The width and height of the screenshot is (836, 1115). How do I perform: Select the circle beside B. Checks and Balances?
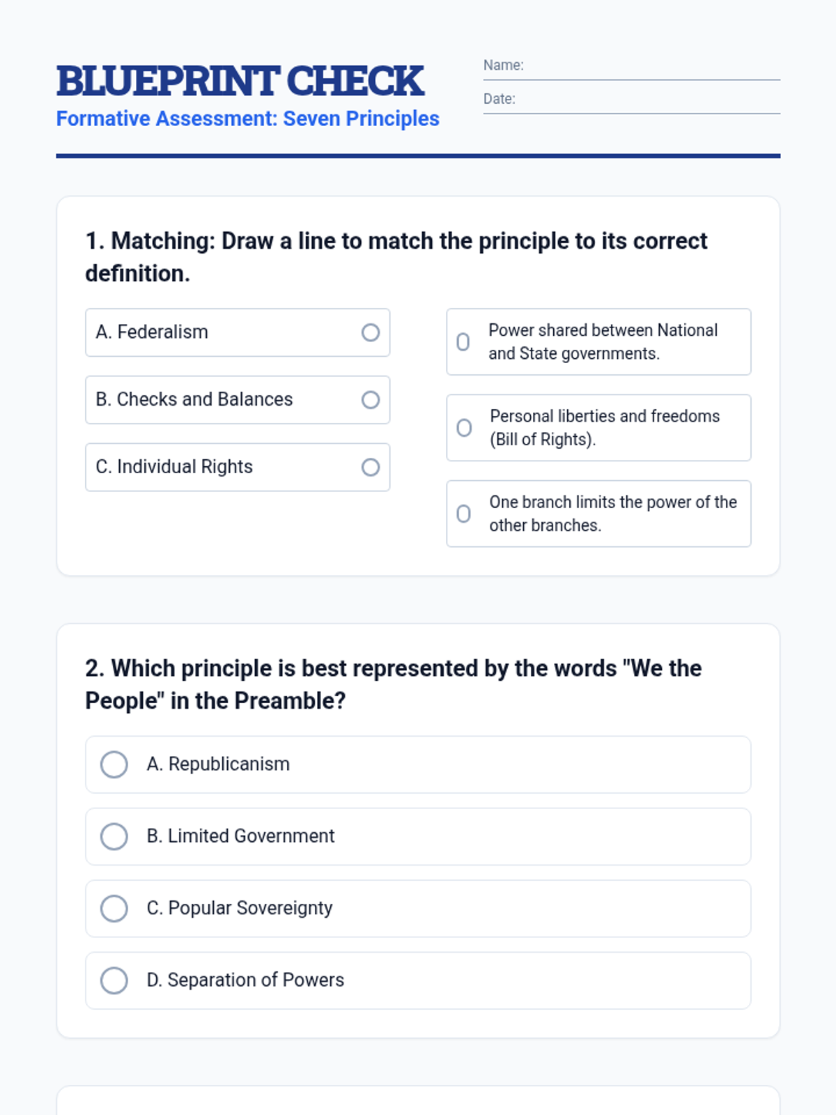(x=371, y=400)
